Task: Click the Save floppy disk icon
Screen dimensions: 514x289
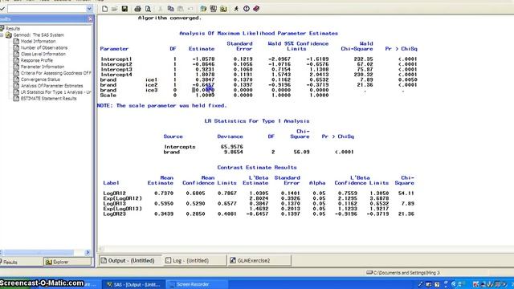Action: tap(124, 9)
